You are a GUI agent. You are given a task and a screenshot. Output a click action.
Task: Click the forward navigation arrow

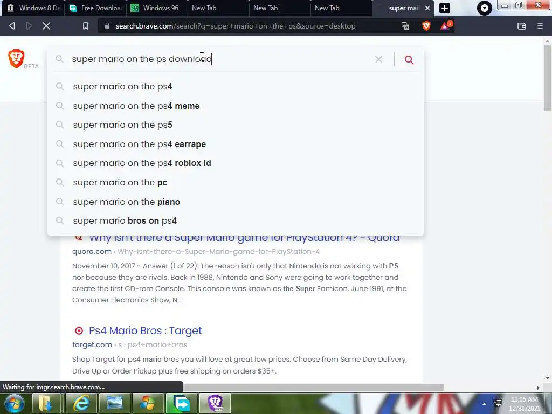click(29, 26)
